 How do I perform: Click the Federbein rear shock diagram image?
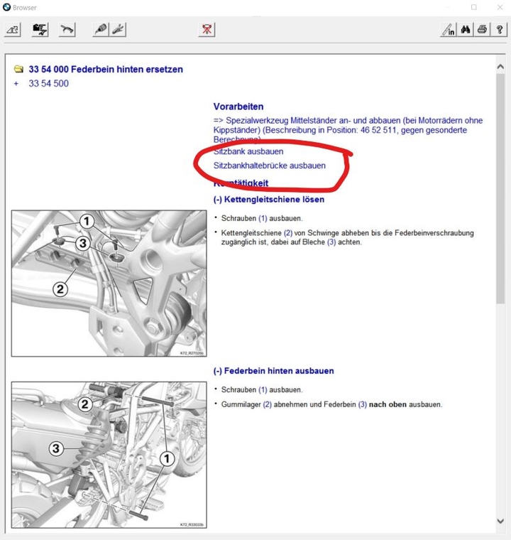coord(109,455)
